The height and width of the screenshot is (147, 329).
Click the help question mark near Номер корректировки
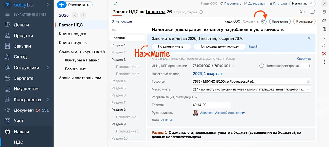click(x=262, y=66)
